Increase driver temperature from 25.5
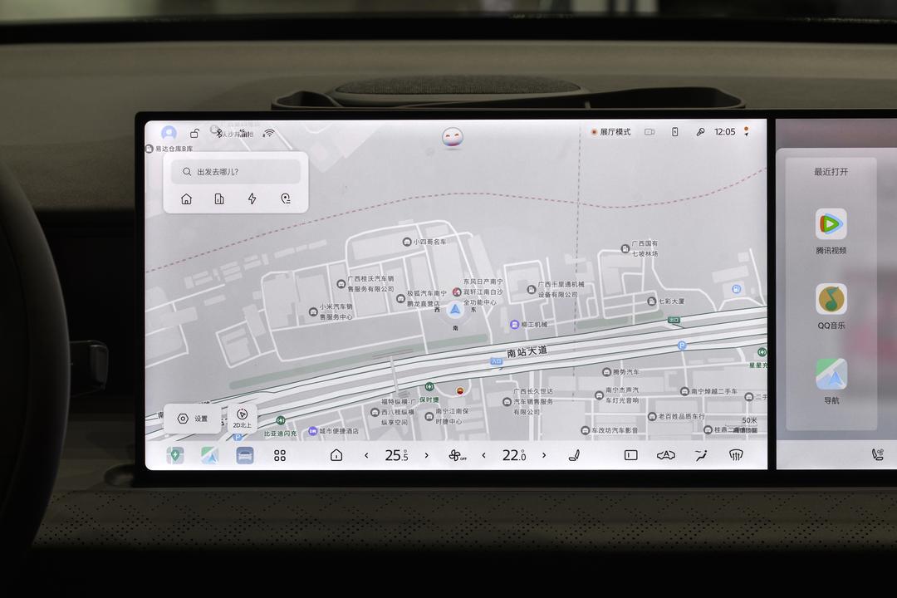The image size is (897, 598). coord(426,455)
